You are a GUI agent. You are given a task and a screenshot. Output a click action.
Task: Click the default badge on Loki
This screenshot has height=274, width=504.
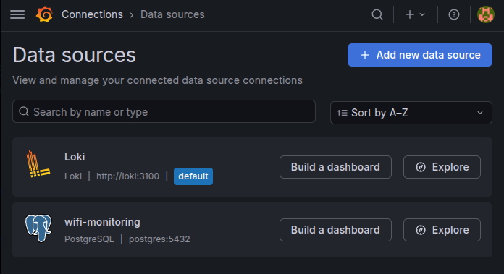193,176
